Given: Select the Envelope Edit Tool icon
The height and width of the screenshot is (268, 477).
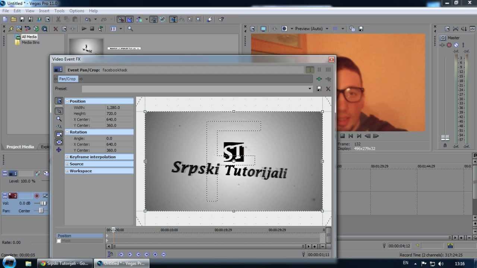Looking at the screenshot, I should (182, 19).
